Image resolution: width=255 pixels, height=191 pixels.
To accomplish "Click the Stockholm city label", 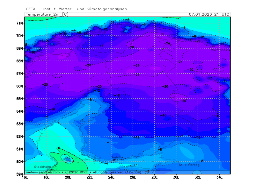I will 42,167.
